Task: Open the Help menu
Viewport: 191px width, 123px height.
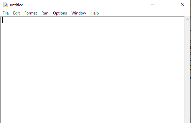Action: (x=95, y=13)
